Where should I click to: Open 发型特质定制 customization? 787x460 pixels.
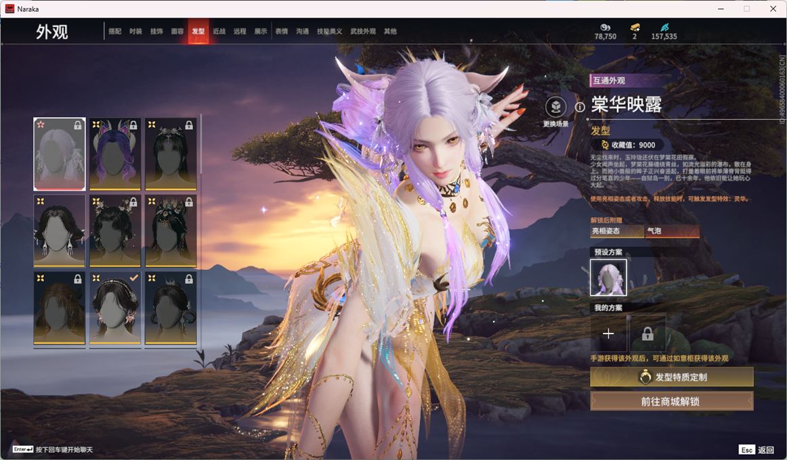pyautogui.click(x=672, y=377)
